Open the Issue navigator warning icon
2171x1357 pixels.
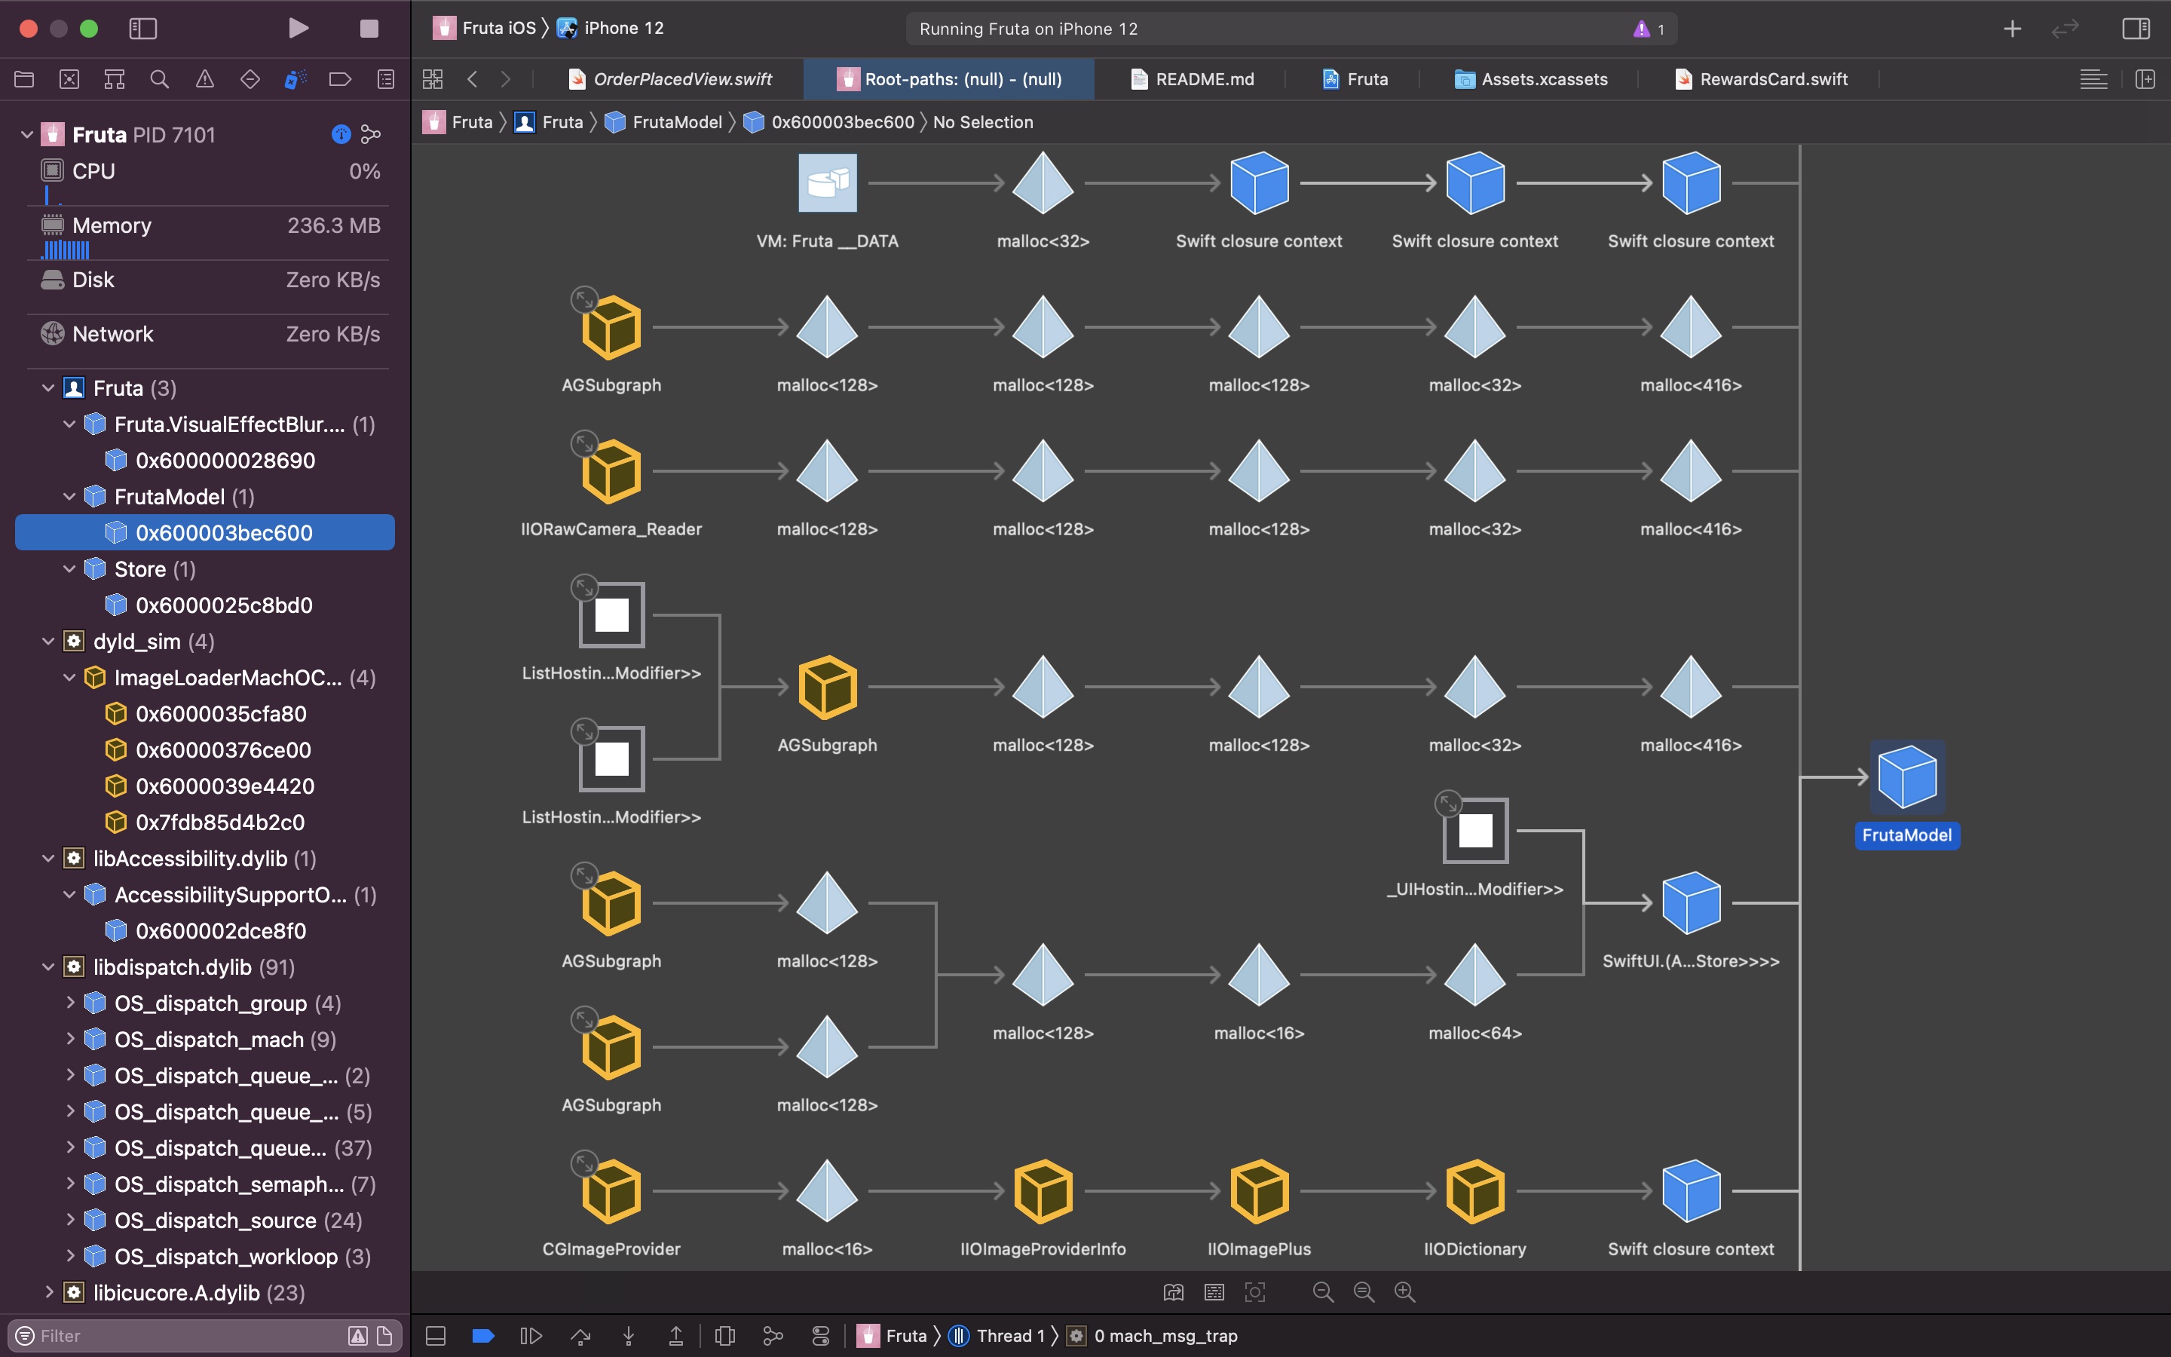pos(204,79)
